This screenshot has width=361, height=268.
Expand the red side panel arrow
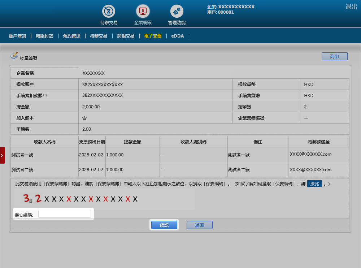(2, 155)
